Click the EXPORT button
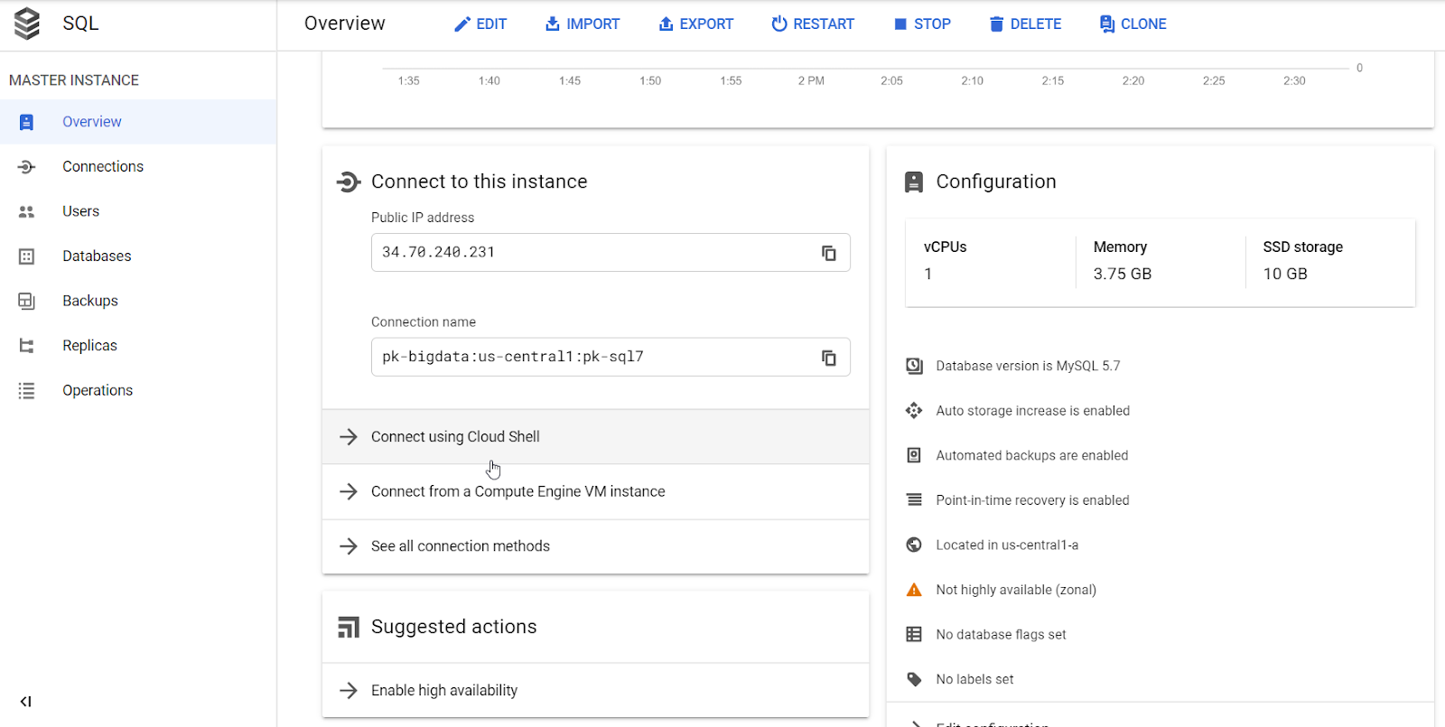Image resolution: width=1445 pixels, height=727 pixels. click(695, 24)
